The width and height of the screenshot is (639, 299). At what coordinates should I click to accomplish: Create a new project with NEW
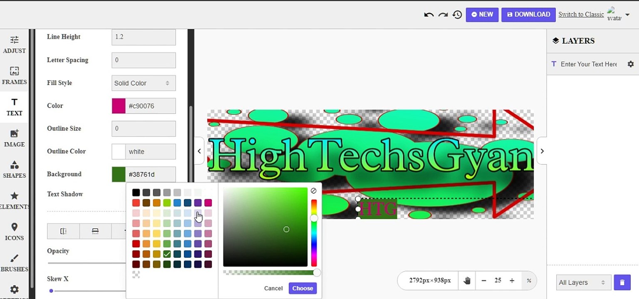tap(482, 15)
